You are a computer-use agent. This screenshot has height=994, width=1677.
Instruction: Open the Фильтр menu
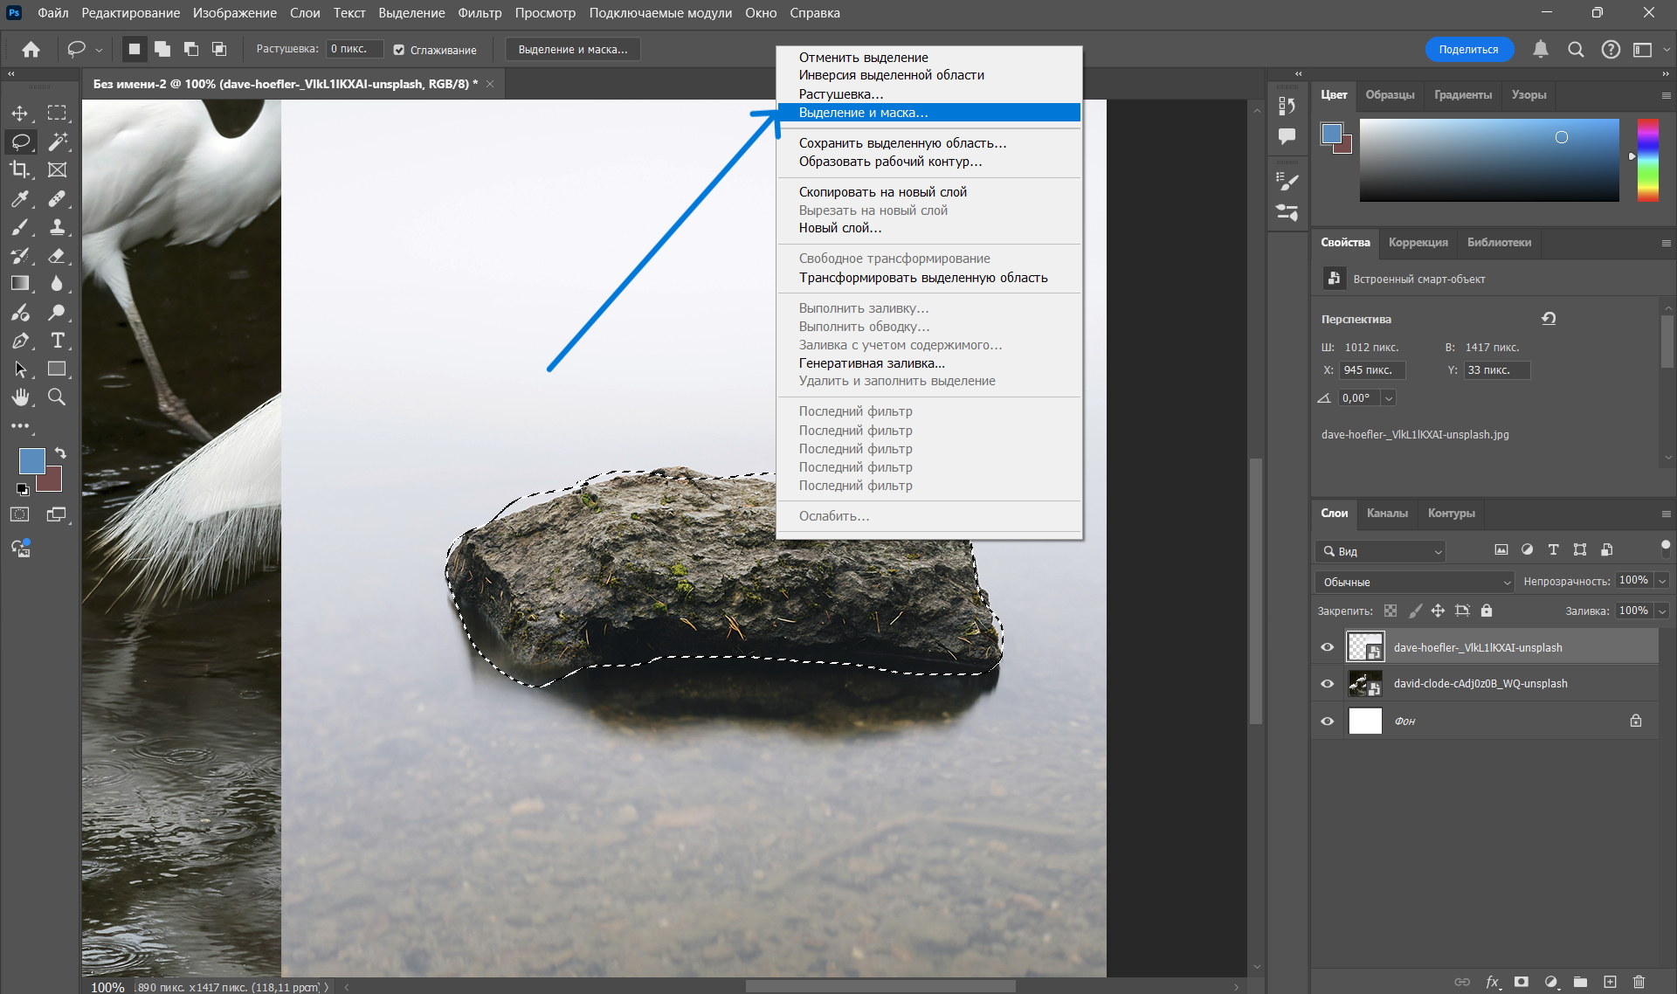(x=480, y=13)
